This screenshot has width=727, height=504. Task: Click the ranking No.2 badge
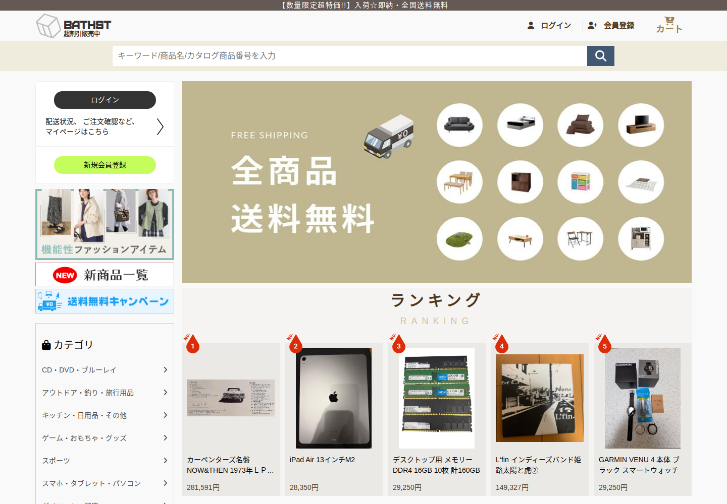[295, 344]
